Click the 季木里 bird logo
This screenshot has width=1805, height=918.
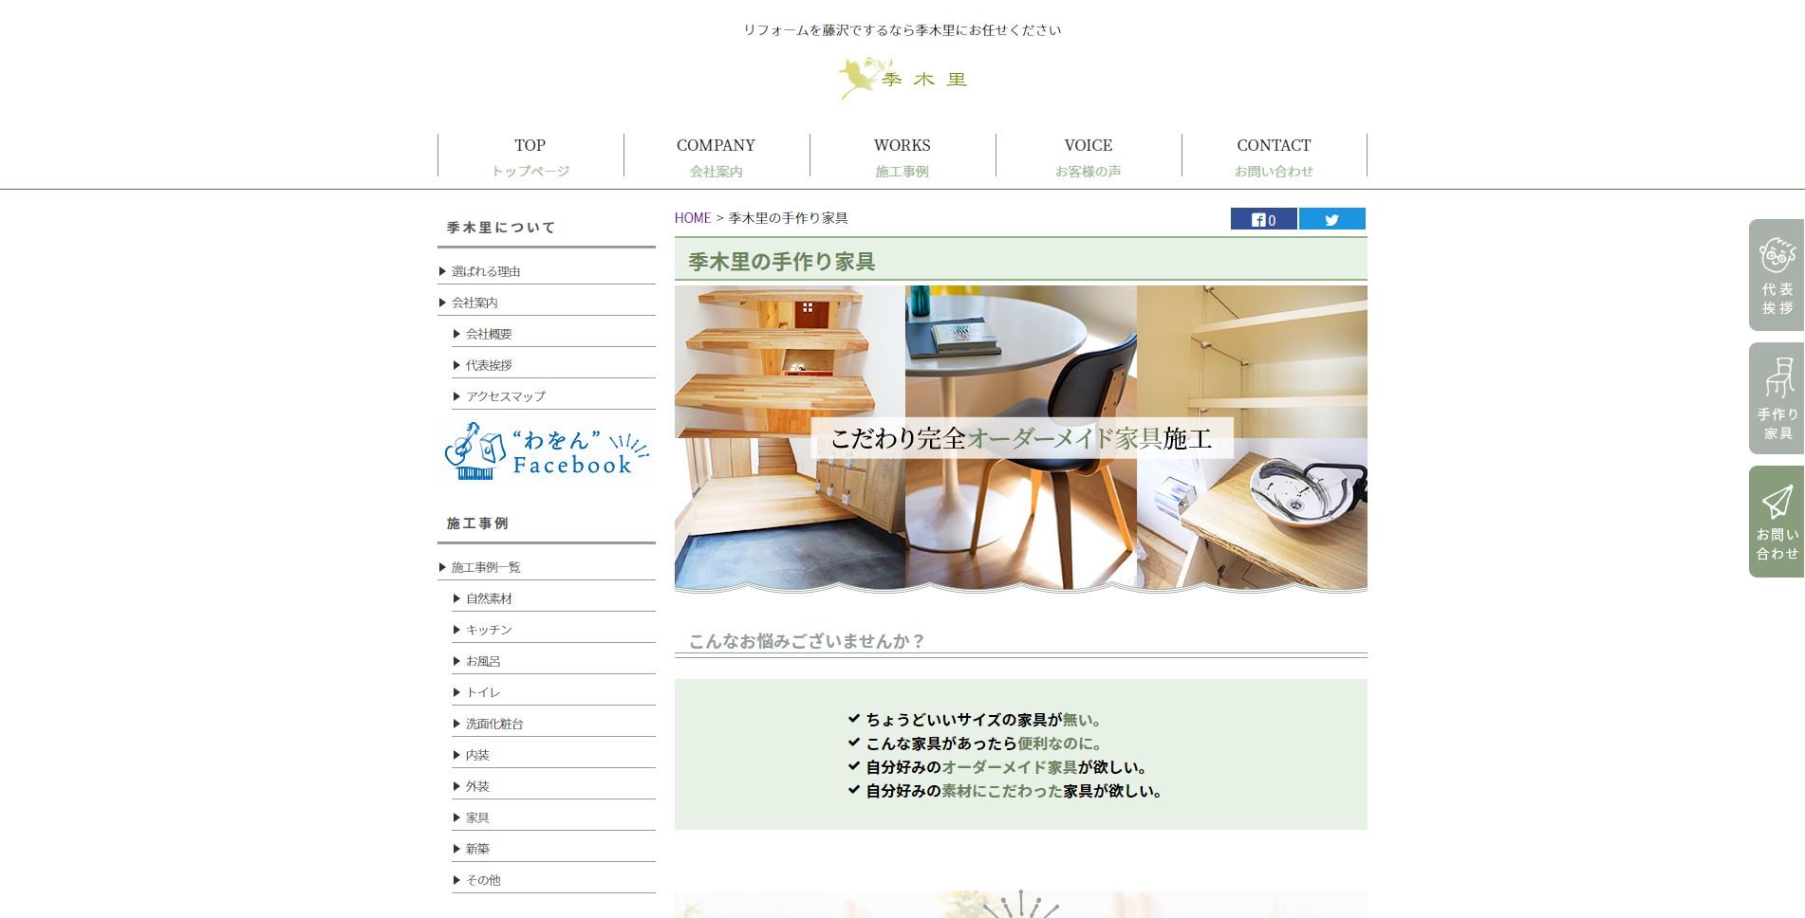902,79
